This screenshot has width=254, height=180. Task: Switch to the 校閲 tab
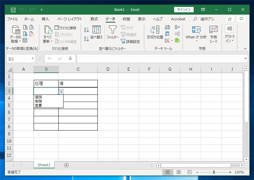click(x=126, y=19)
